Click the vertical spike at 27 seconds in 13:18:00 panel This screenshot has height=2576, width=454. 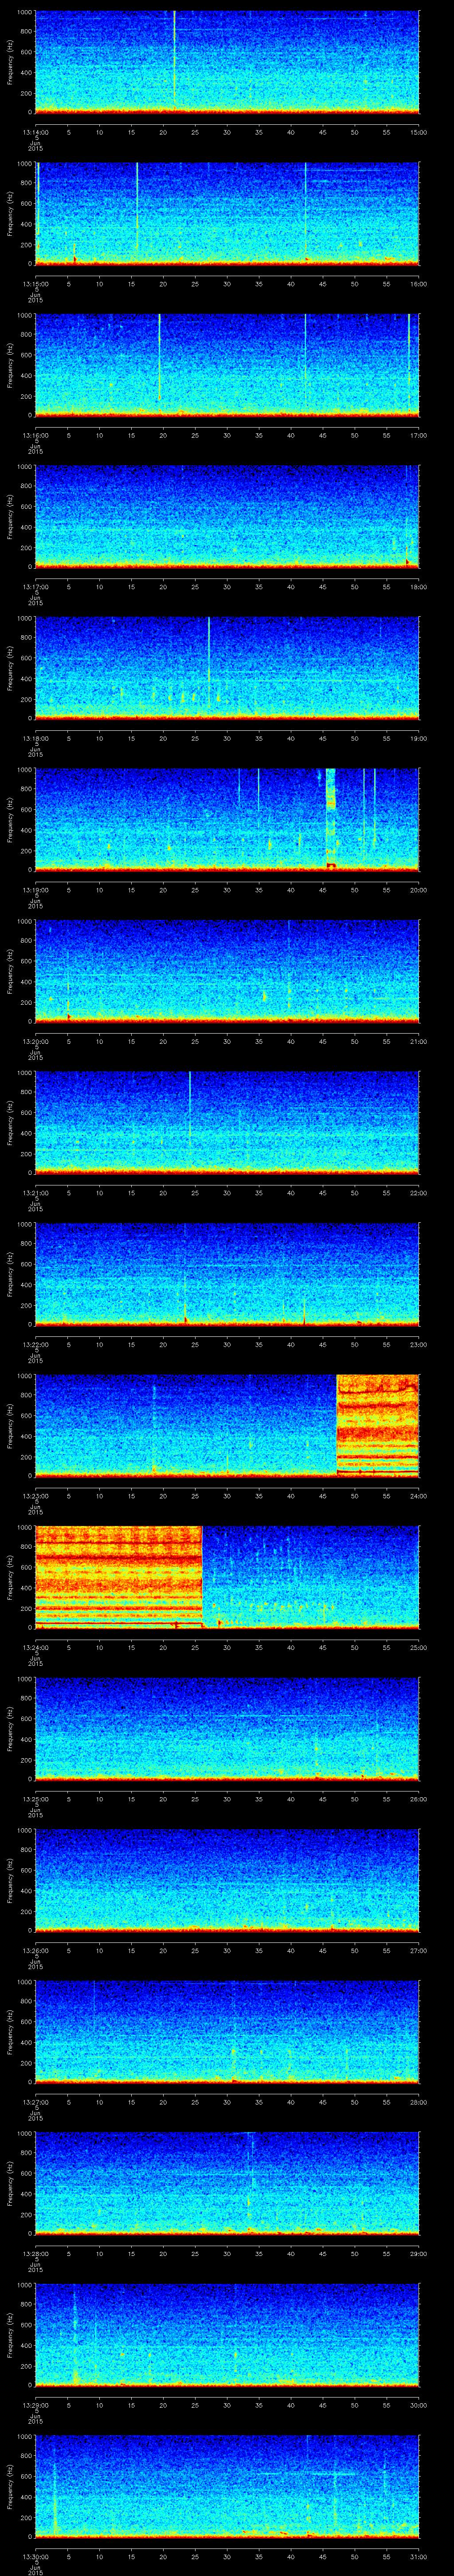pos(208,660)
